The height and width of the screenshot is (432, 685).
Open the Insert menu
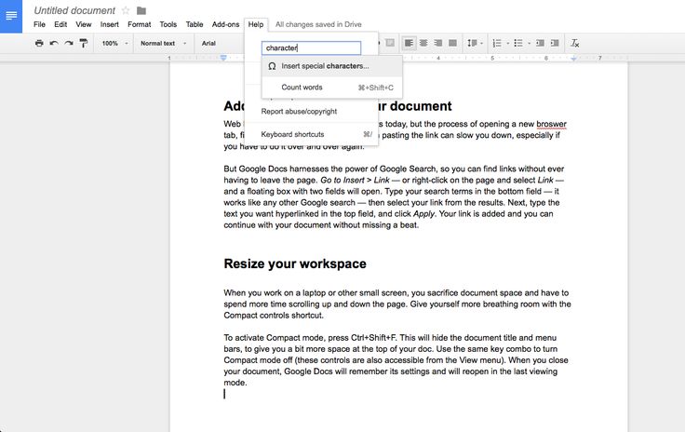(x=109, y=24)
